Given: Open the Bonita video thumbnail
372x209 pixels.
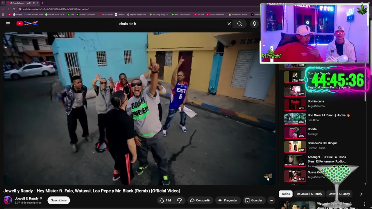Looking at the screenshot, I should click(x=295, y=133).
